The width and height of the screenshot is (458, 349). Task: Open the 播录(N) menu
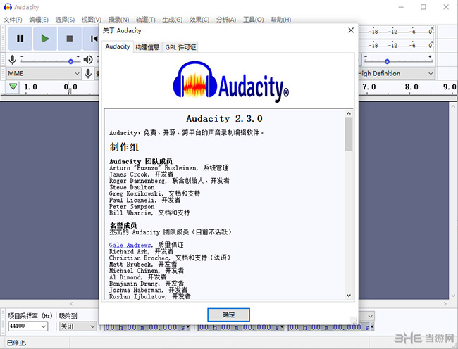[x=118, y=20]
